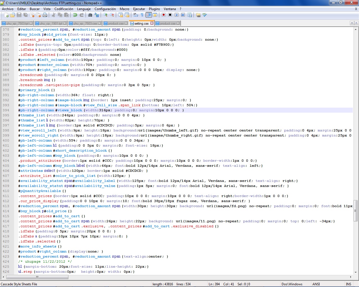
Task: Open Find with the binoculars icon
Action: tap(90, 15)
